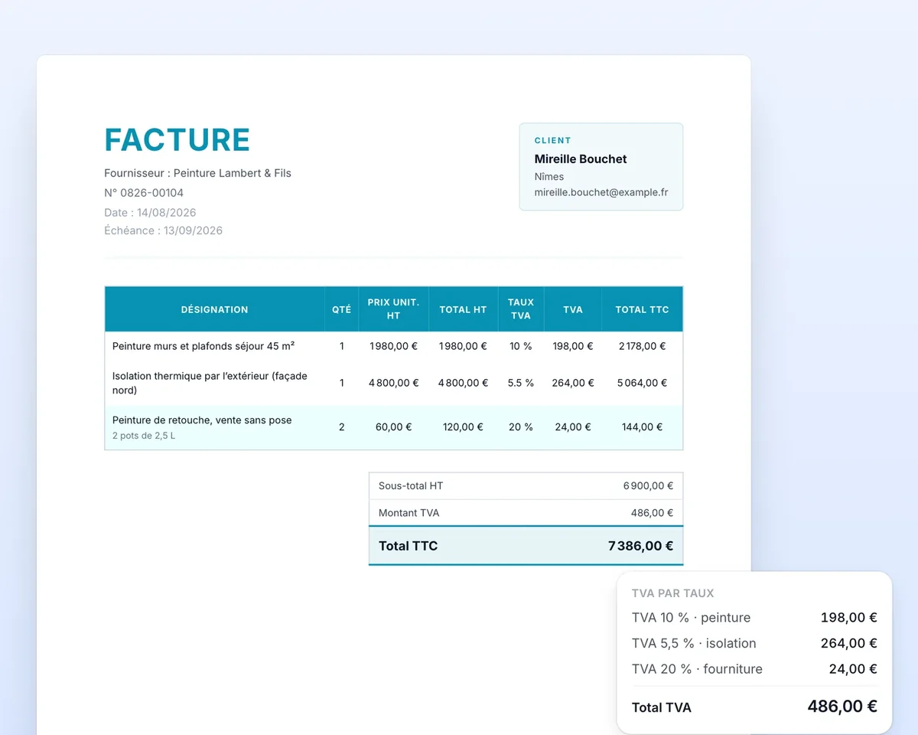The width and height of the screenshot is (918, 735).
Task: Click the DÉSIGNATION column header
Action: (x=215, y=309)
